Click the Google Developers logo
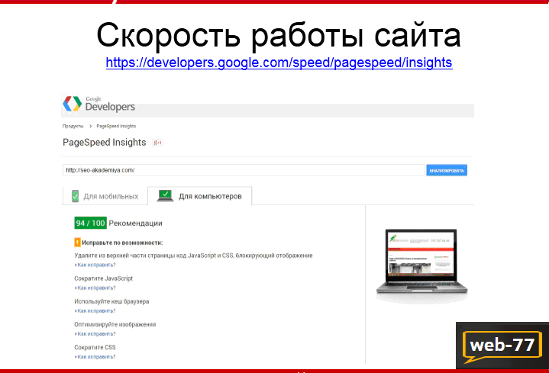The width and height of the screenshot is (549, 373). (98, 104)
